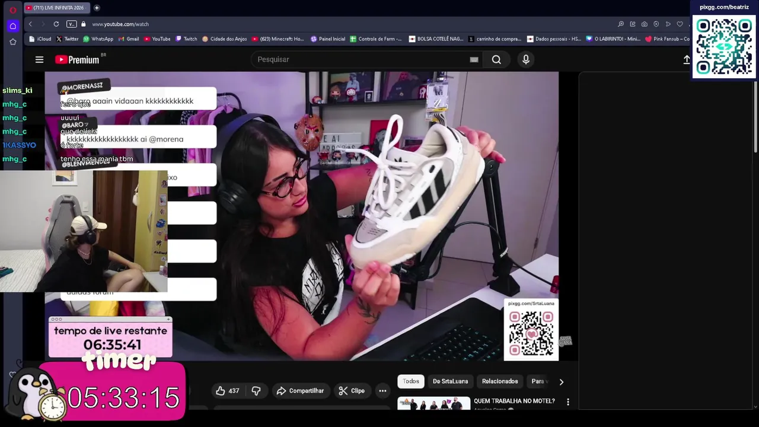Open the BOLSA COTELÊ bookmark
This screenshot has height=427, width=759.
click(436, 39)
